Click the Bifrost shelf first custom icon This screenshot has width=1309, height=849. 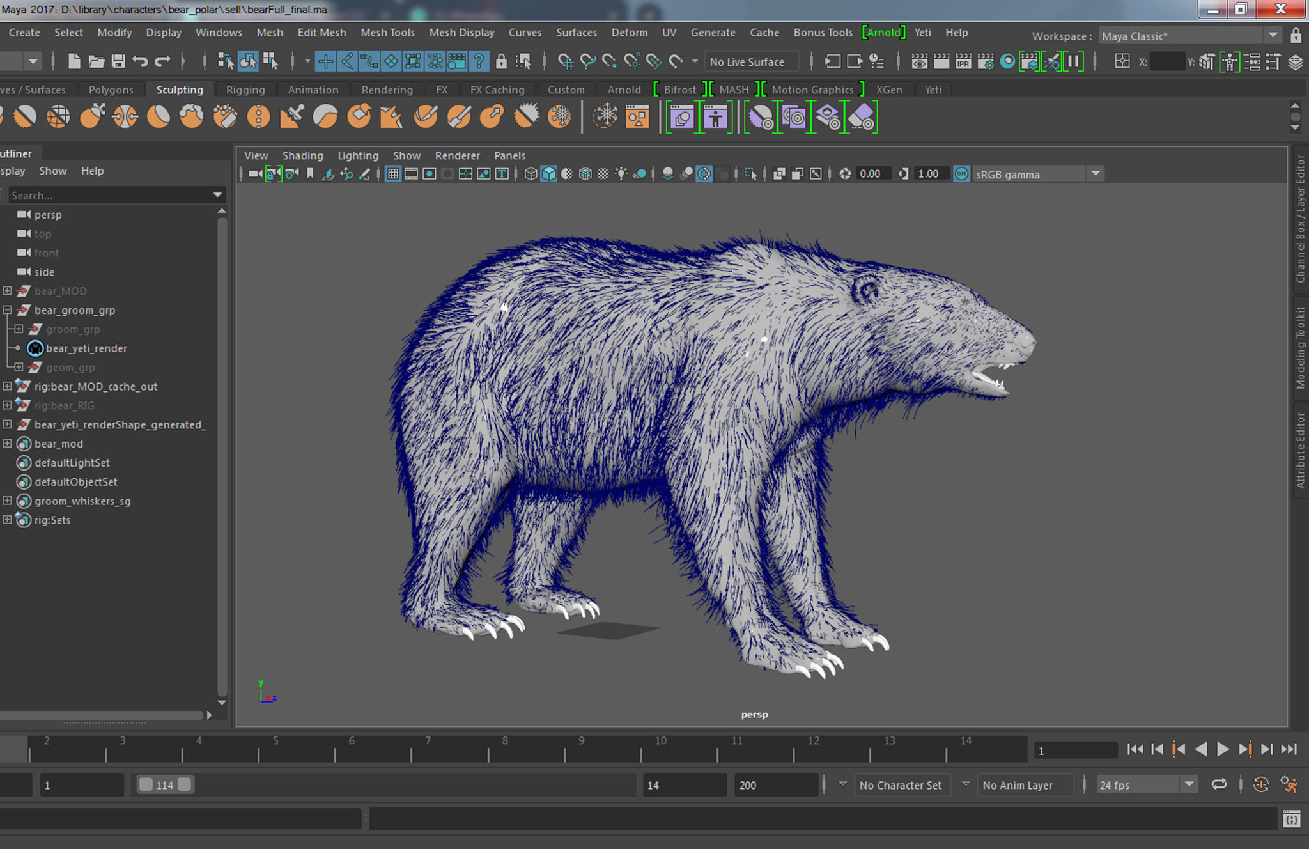tap(682, 118)
